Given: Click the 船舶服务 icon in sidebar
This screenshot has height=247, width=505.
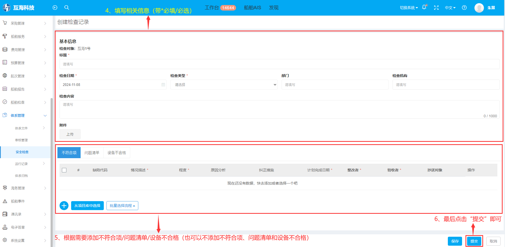Looking at the screenshot, I should tap(5, 36).
